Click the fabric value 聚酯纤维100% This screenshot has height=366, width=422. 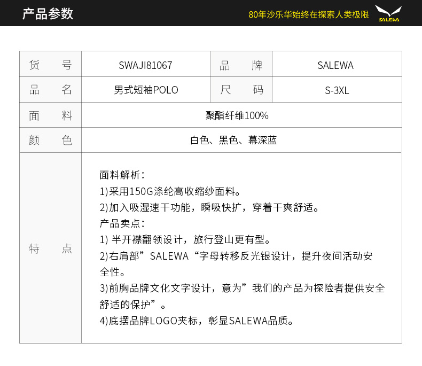237,116
